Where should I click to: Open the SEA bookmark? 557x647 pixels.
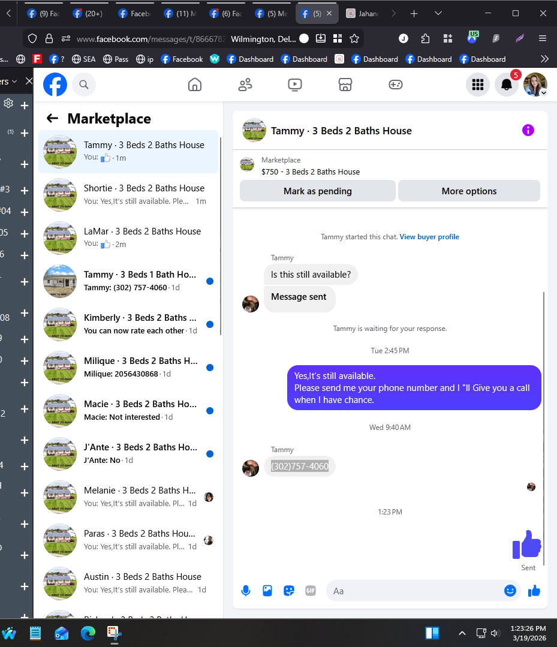84,59
